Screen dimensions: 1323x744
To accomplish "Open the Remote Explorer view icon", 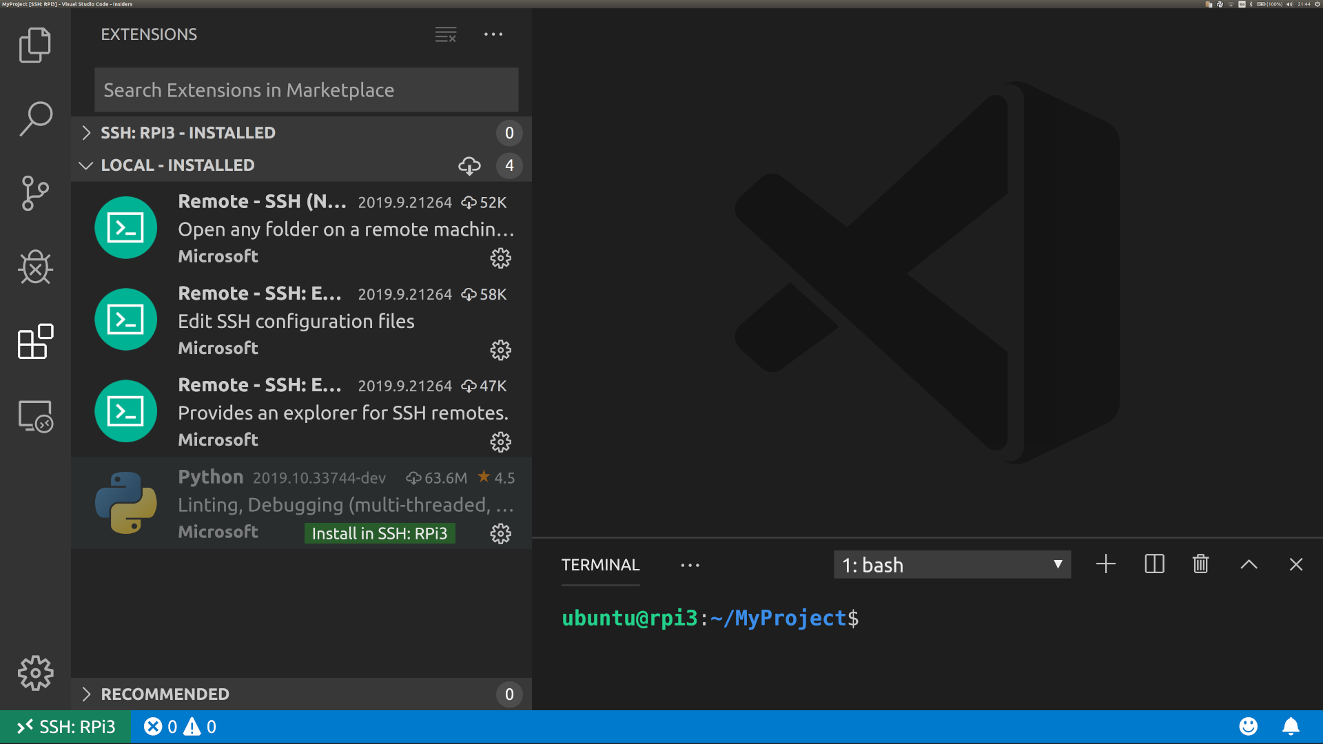I will pyautogui.click(x=35, y=416).
